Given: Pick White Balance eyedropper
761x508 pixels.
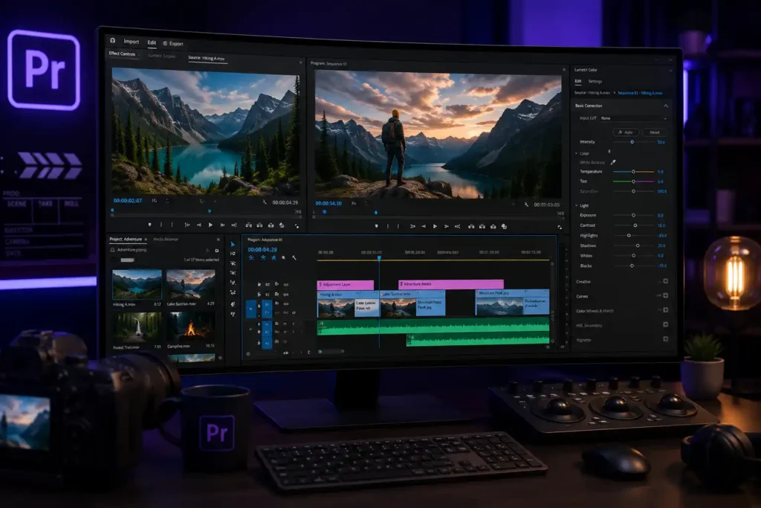Looking at the screenshot, I should 613,162.
